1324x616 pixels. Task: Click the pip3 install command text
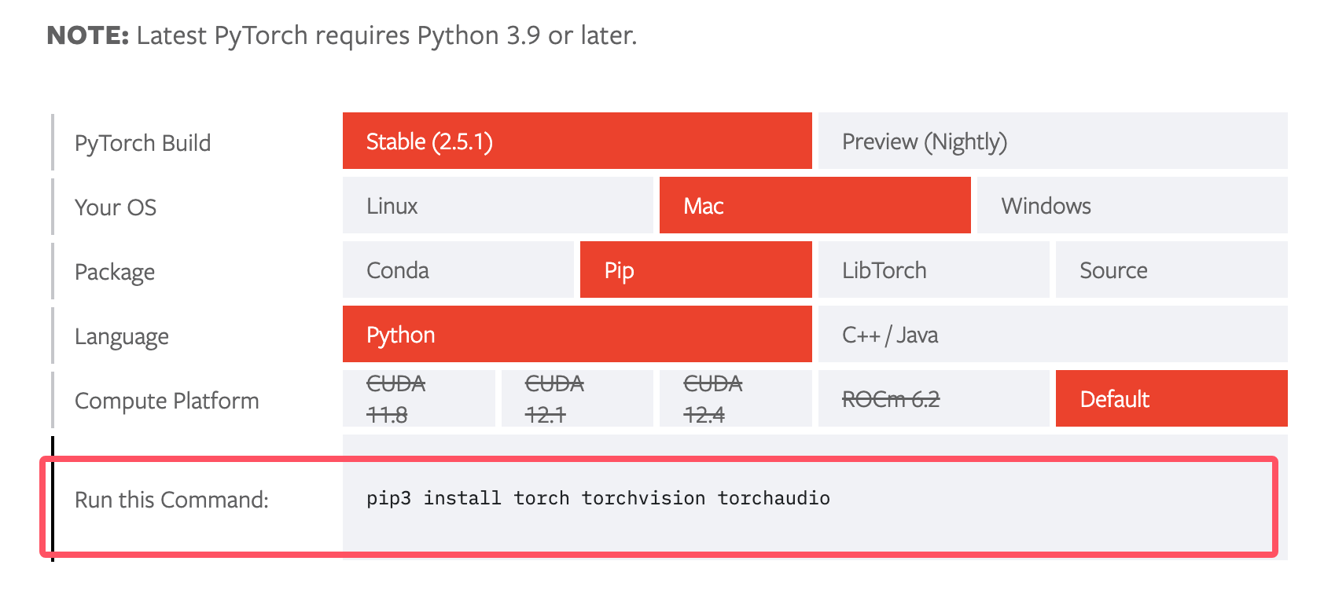click(x=598, y=498)
